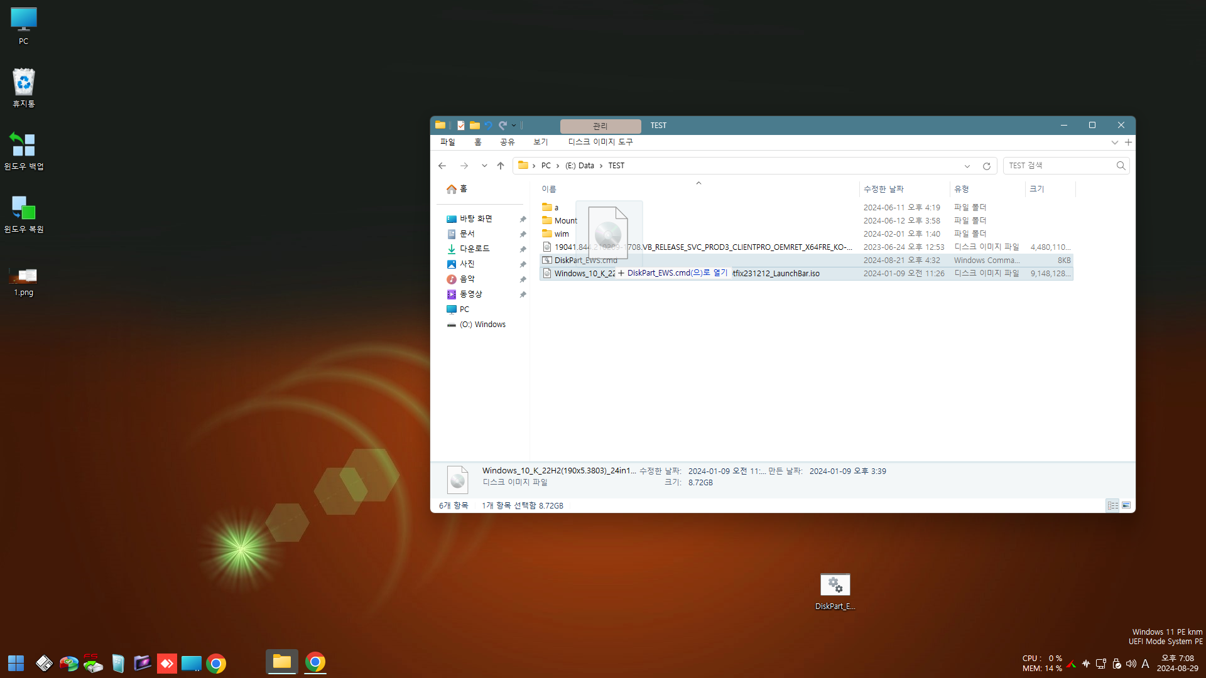The height and width of the screenshot is (678, 1206).
Task: Select the 윈도우 복원 desktop icon
Action: (23, 214)
